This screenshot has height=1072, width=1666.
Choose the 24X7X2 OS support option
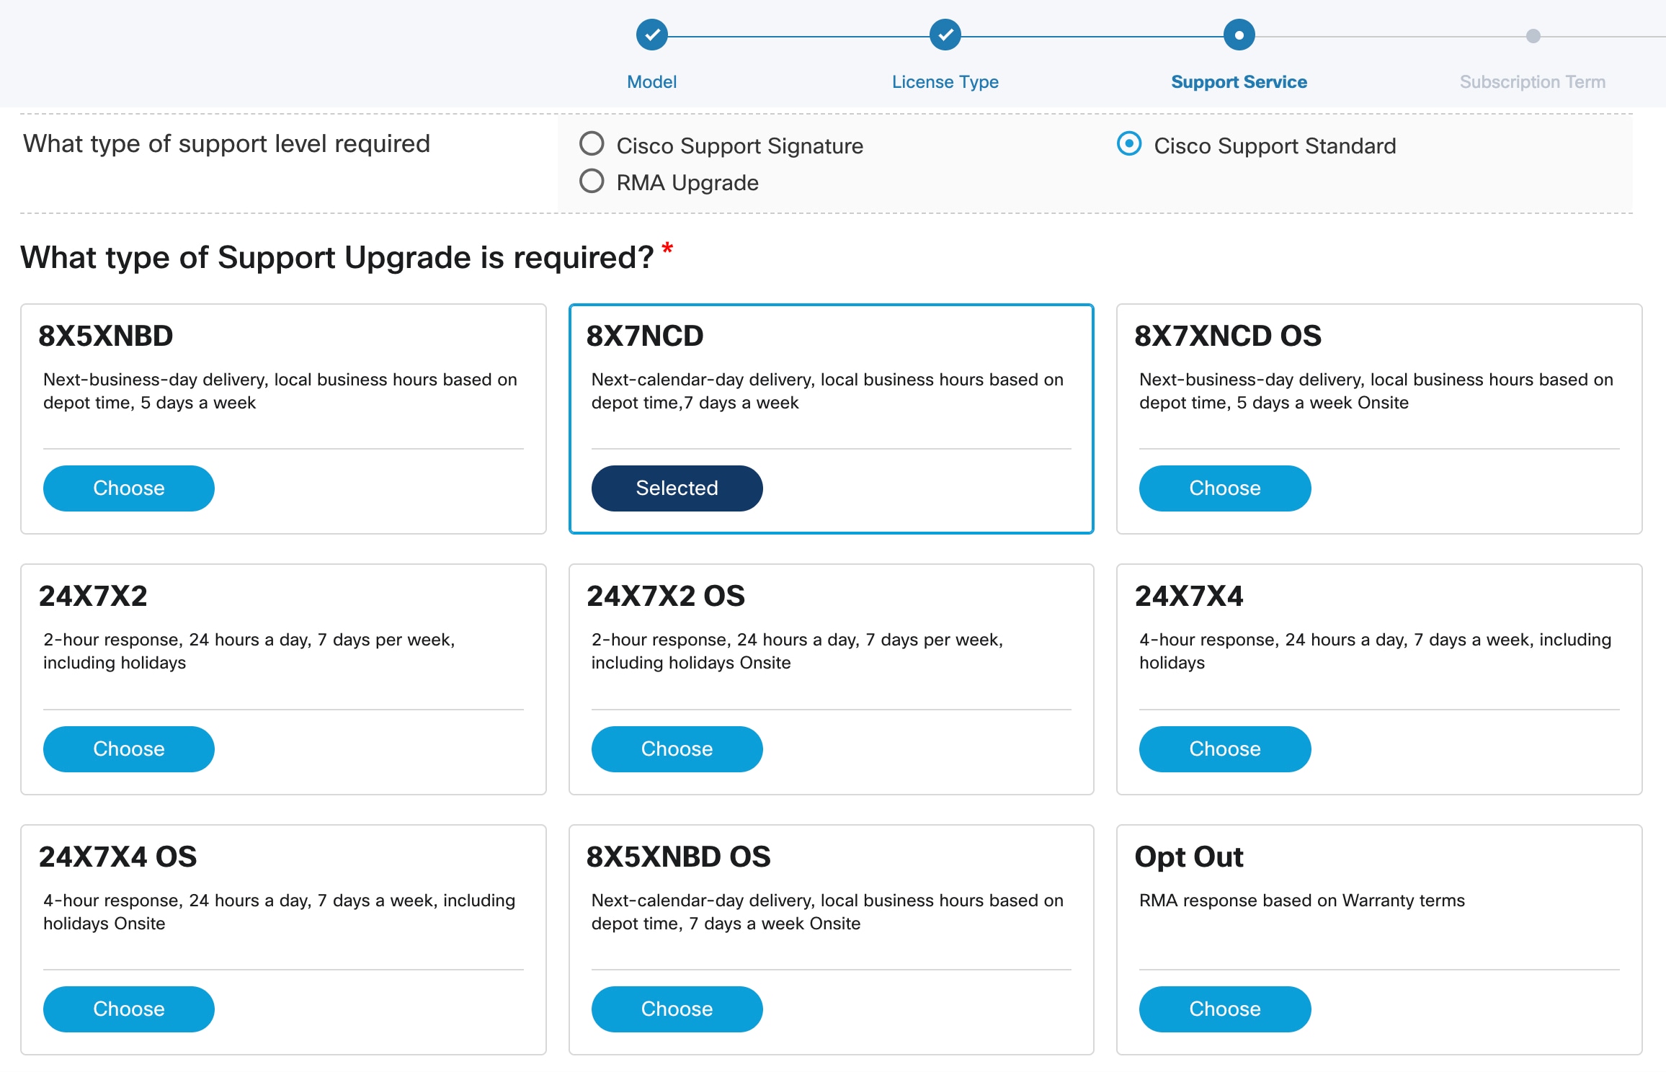click(x=677, y=749)
